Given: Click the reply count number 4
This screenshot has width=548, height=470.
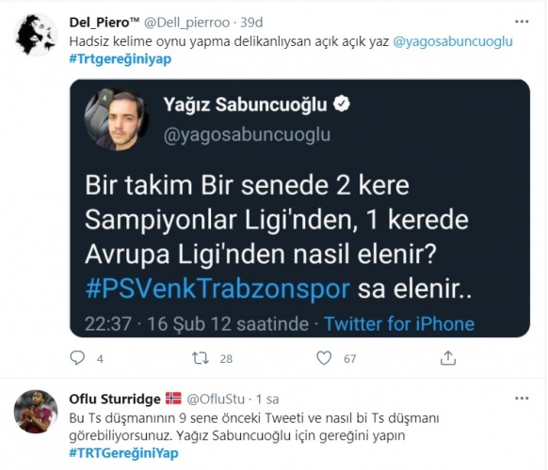Looking at the screenshot, I should pos(100,359).
